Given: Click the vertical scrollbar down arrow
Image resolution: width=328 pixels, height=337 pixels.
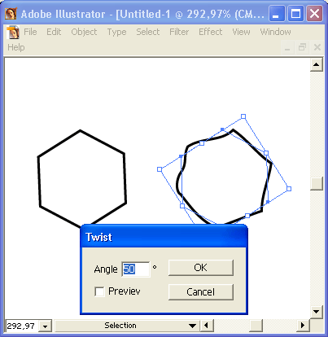Looking at the screenshot, I should click(x=316, y=312).
